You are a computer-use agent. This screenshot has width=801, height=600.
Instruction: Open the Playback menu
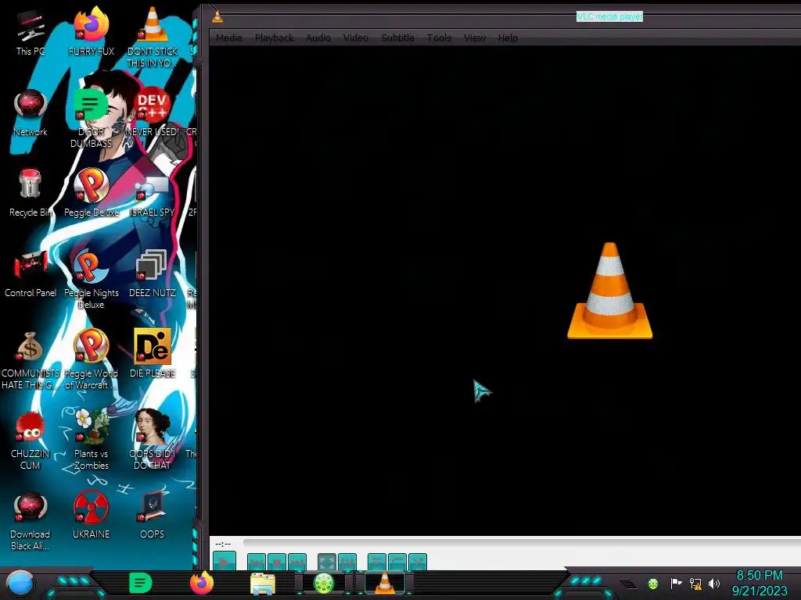click(274, 37)
